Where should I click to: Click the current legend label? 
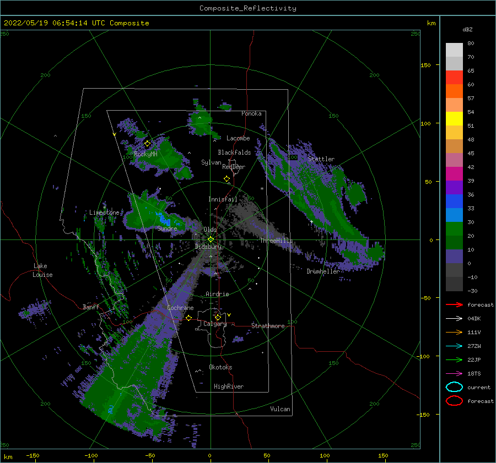[479, 387]
